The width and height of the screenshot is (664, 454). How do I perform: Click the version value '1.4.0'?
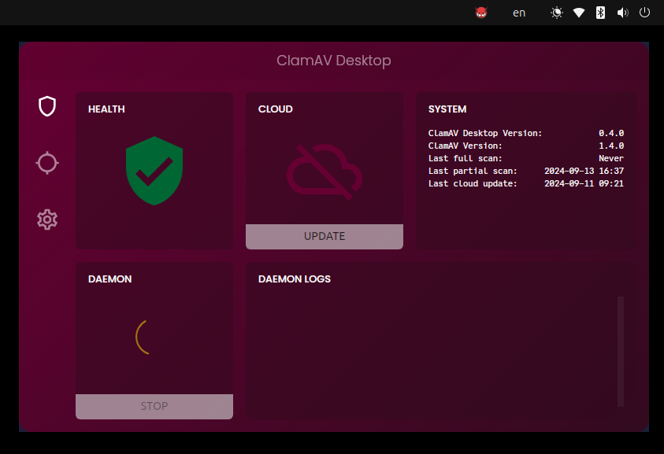[x=611, y=146]
